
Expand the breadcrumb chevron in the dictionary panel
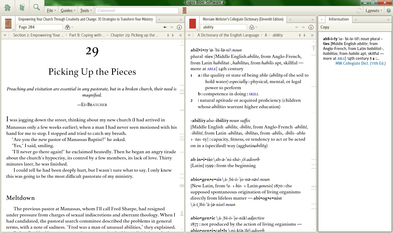point(189,35)
